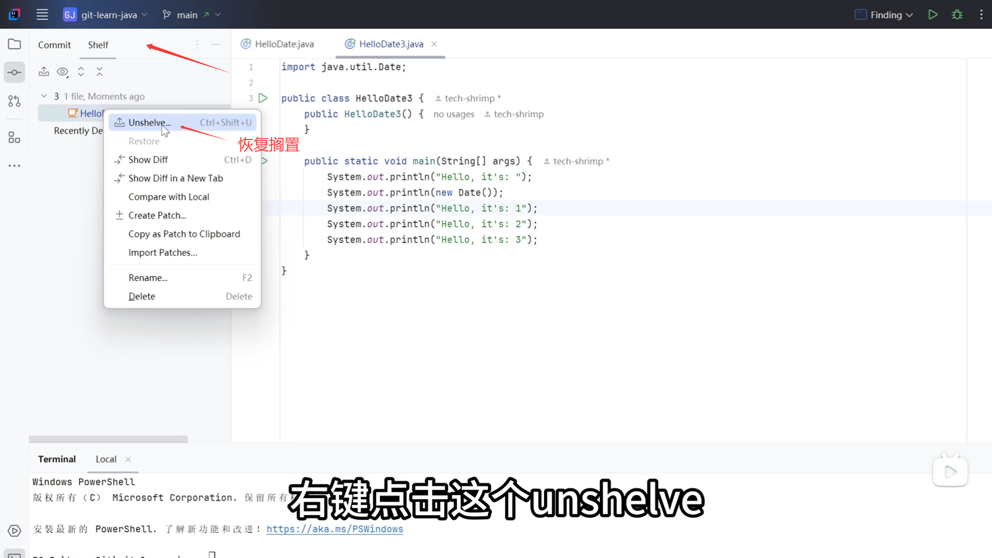Screen dimensions: 992x558
Task: Click the Unshelve toolbar icon
Action: point(44,72)
